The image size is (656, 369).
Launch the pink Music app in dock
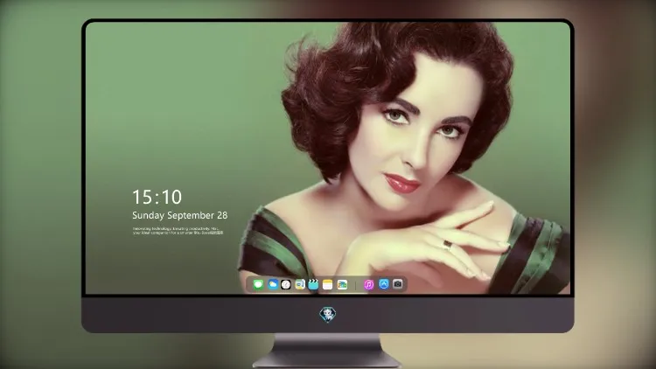click(x=368, y=284)
